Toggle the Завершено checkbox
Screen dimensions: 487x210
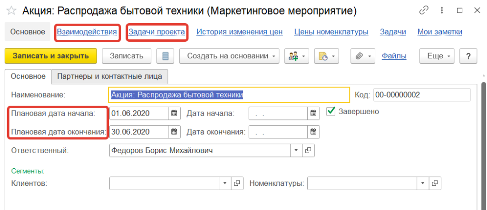pos(331,112)
